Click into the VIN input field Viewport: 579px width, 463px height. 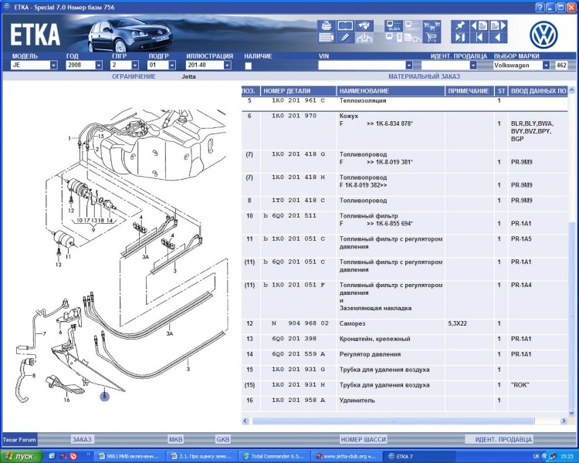point(361,66)
